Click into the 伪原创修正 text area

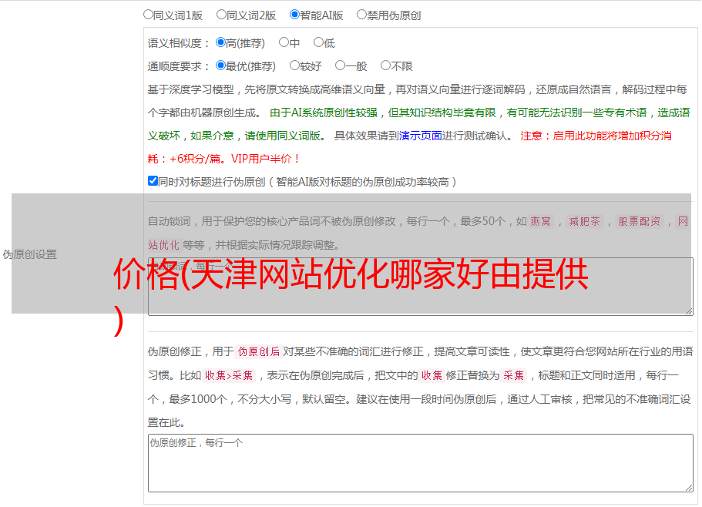click(420, 462)
